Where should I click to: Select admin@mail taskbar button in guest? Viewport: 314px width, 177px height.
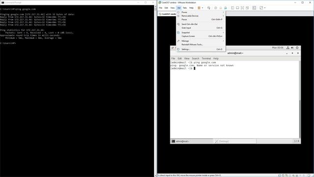pos(192,141)
